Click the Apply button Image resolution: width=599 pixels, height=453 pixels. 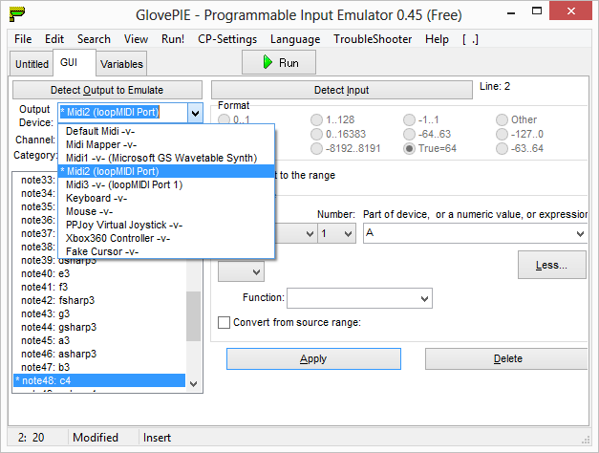(x=313, y=358)
